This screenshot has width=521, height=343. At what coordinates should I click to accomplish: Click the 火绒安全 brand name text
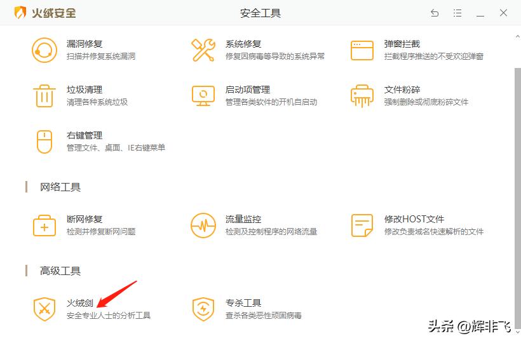coord(54,13)
